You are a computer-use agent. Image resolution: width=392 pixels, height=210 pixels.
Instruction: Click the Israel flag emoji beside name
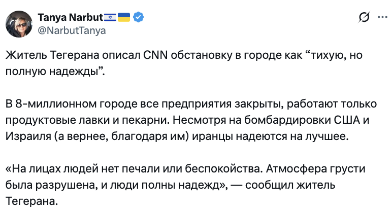[x=110, y=18]
